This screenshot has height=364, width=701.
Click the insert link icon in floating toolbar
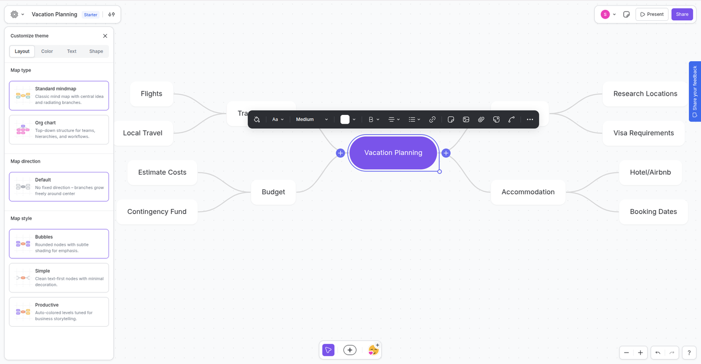[432, 119]
